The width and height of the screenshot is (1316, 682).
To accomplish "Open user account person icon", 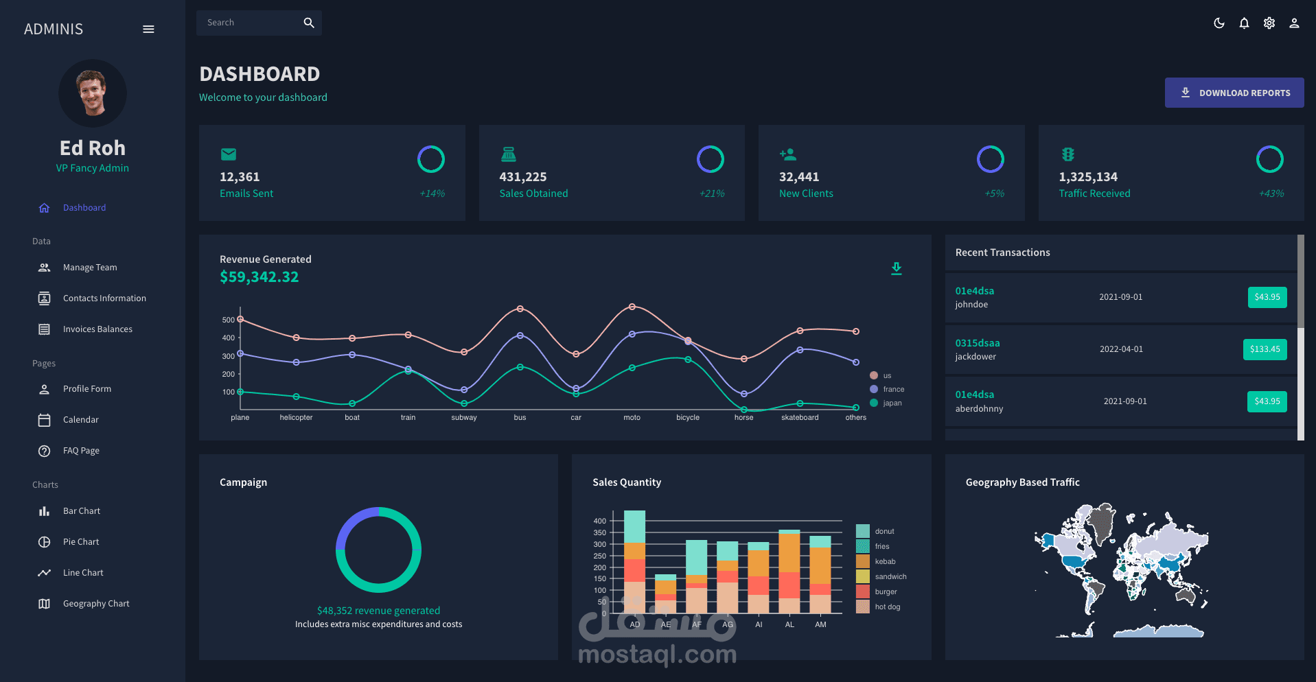I will point(1294,23).
